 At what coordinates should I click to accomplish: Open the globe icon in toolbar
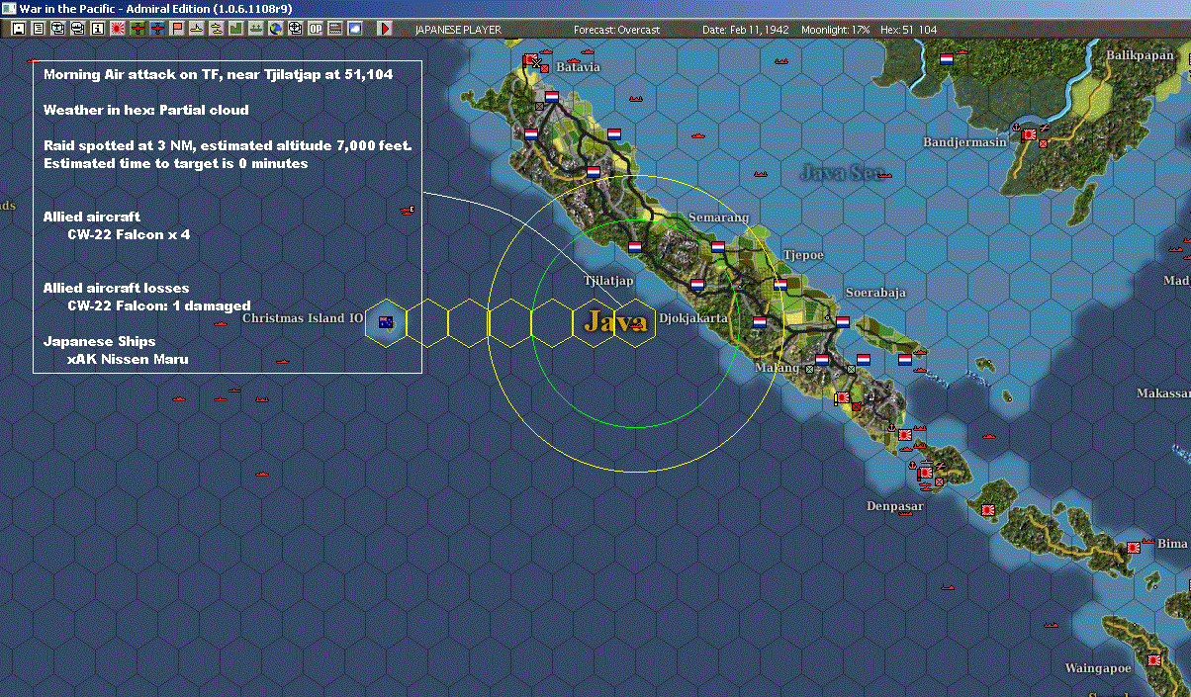tap(275, 29)
